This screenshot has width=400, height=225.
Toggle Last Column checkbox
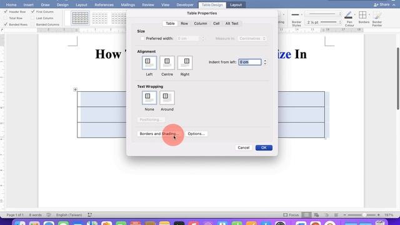point(33,18)
